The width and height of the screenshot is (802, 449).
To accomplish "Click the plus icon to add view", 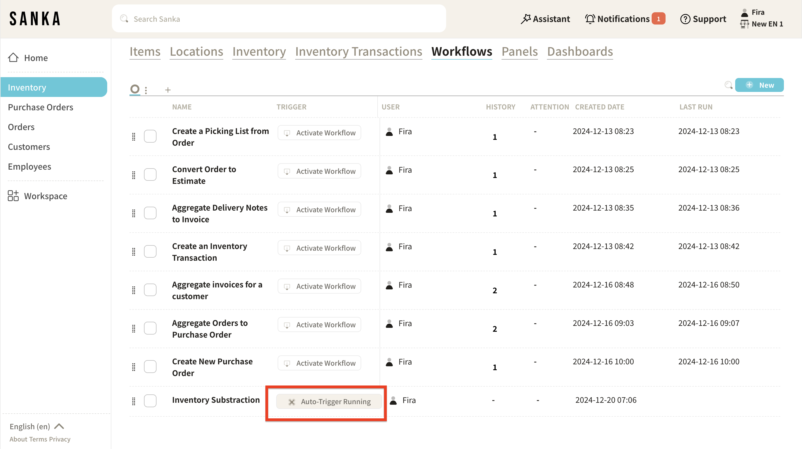I will (168, 90).
